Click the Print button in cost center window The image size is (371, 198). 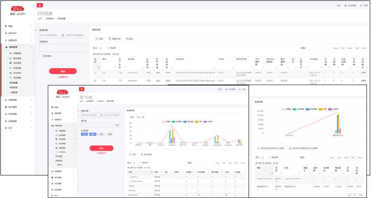pyautogui.click(x=360, y=157)
